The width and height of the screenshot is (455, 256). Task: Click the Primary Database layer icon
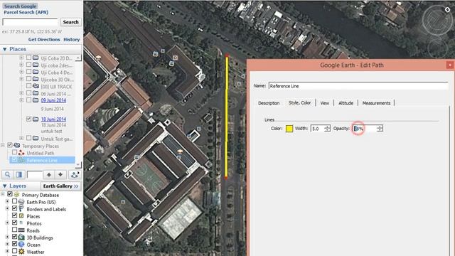coord(17,194)
